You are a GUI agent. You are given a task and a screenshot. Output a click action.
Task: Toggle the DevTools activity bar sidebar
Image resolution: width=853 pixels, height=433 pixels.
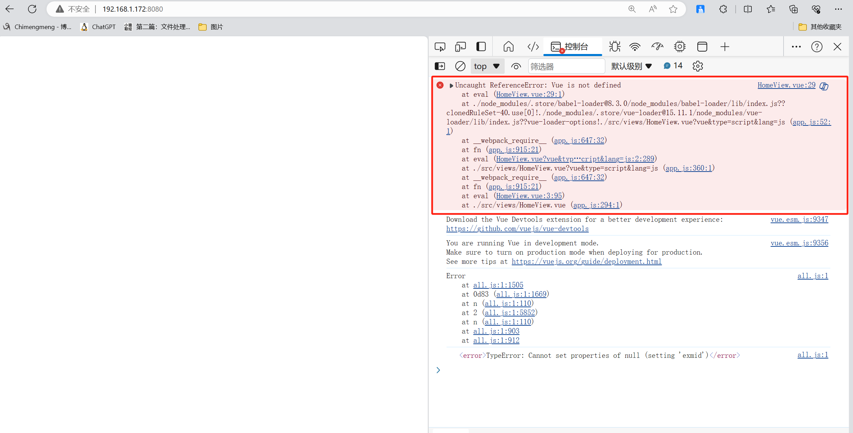(x=481, y=46)
